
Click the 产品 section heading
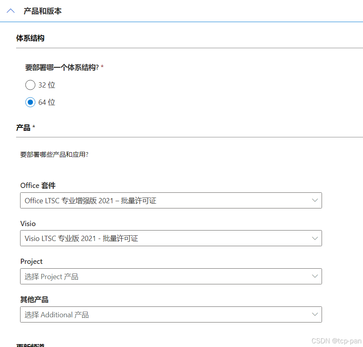click(23, 127)
